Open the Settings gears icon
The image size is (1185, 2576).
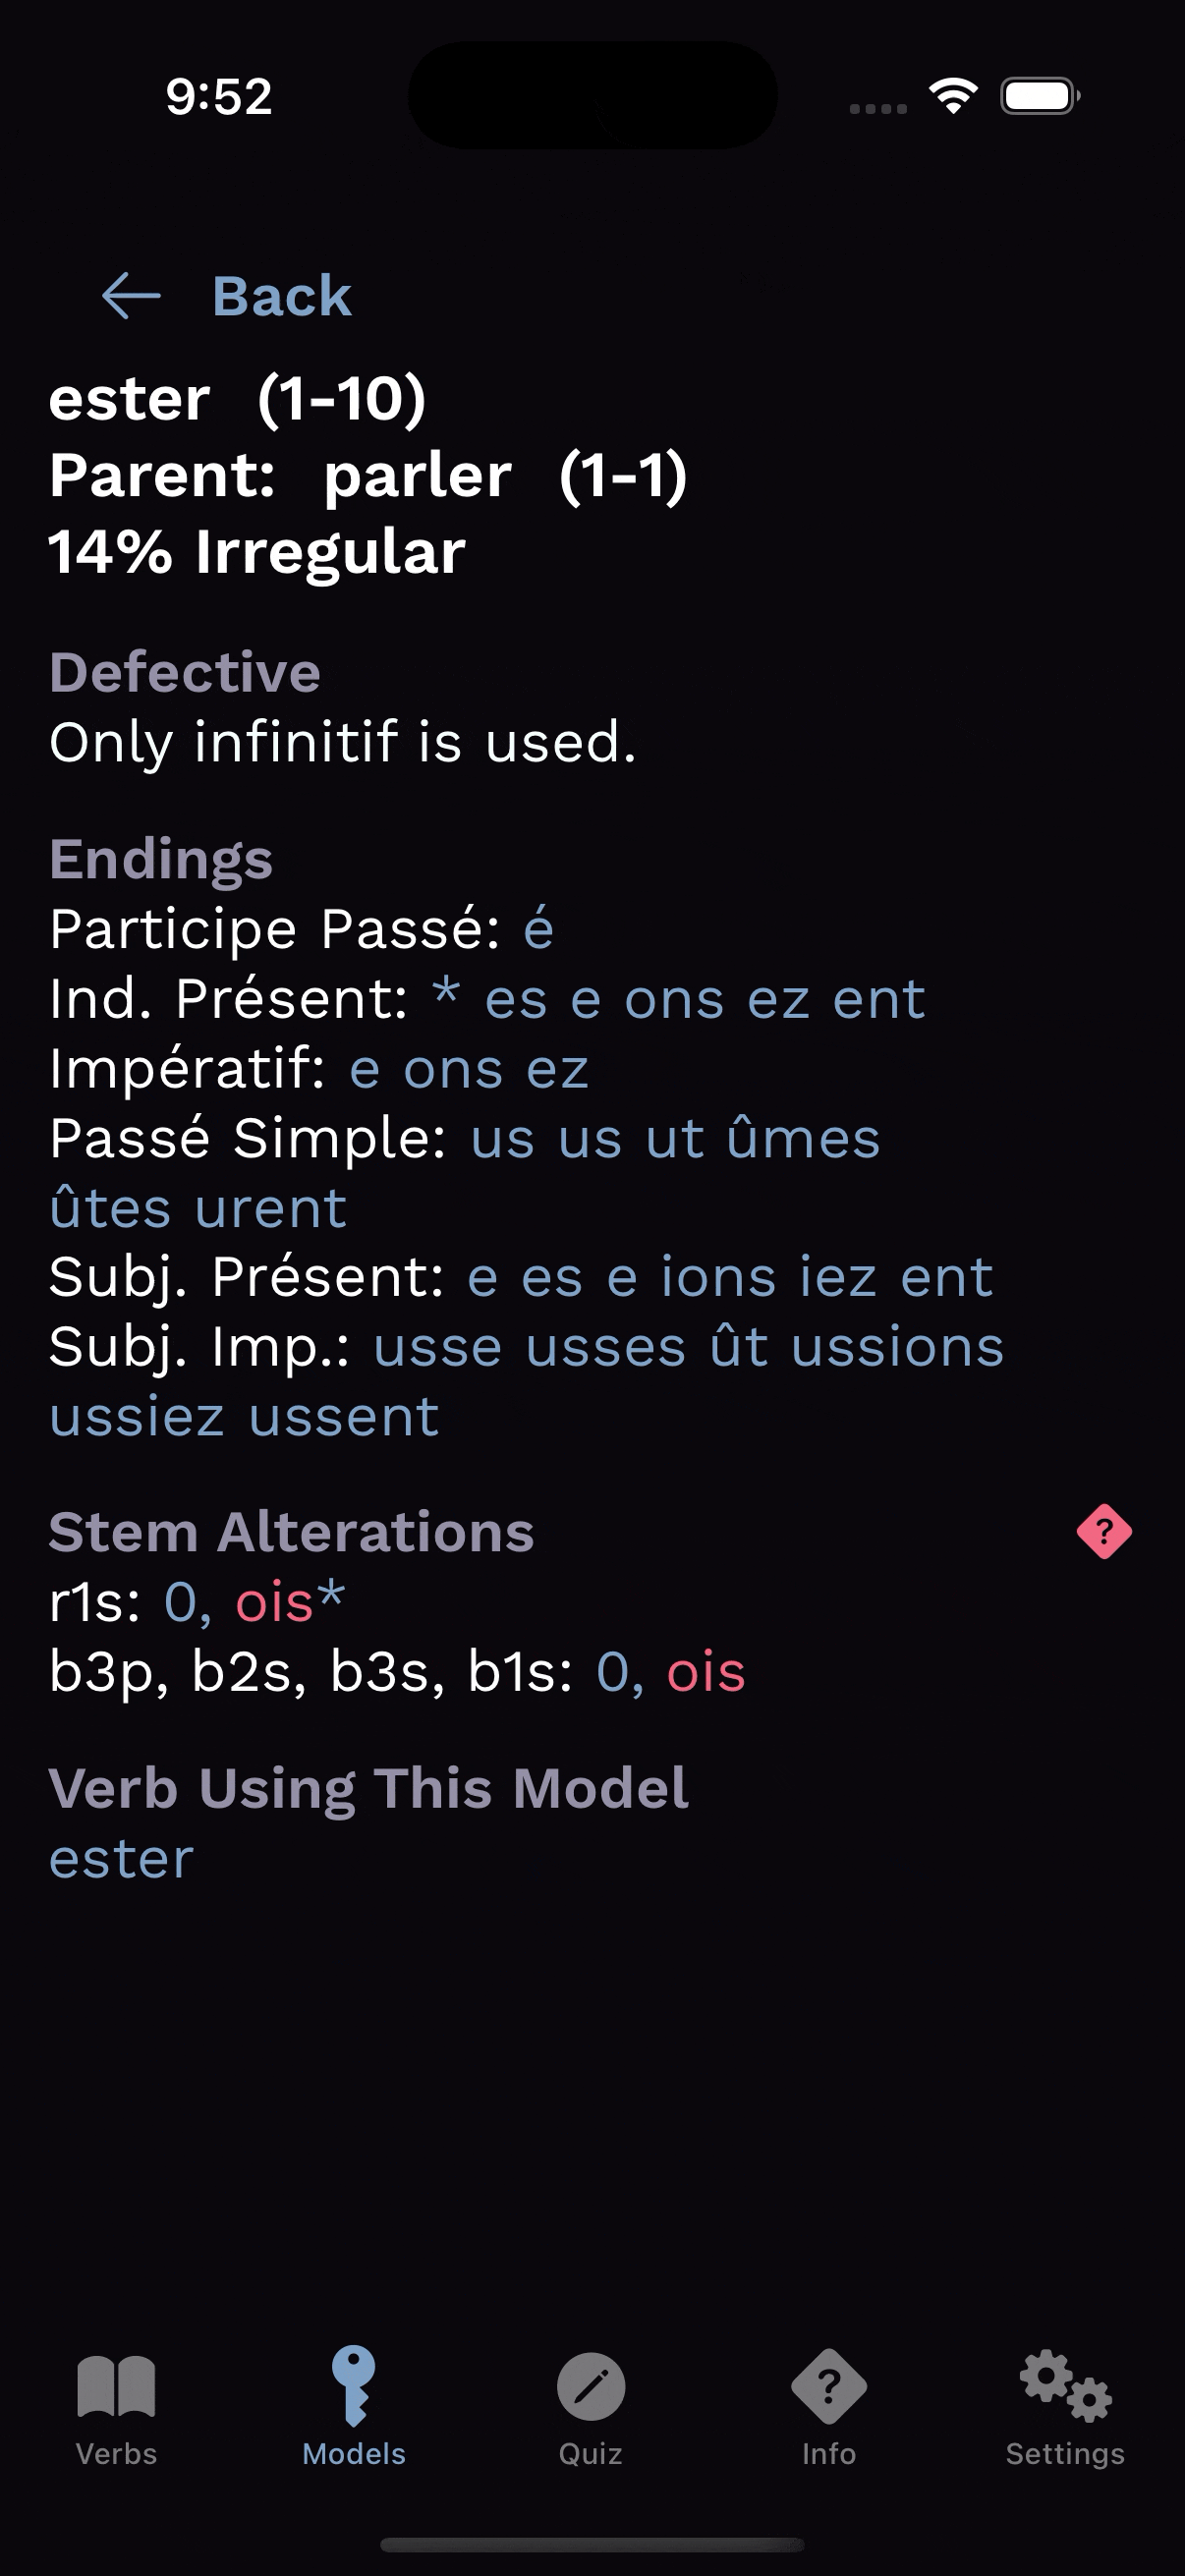[1065, 2386]
